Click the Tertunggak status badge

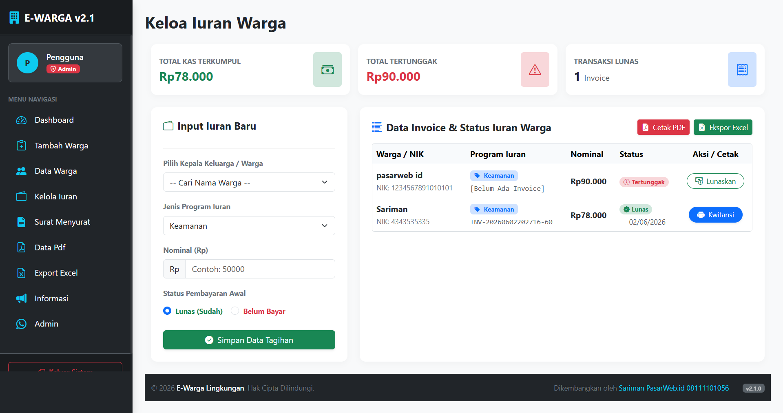coord(644,182)
